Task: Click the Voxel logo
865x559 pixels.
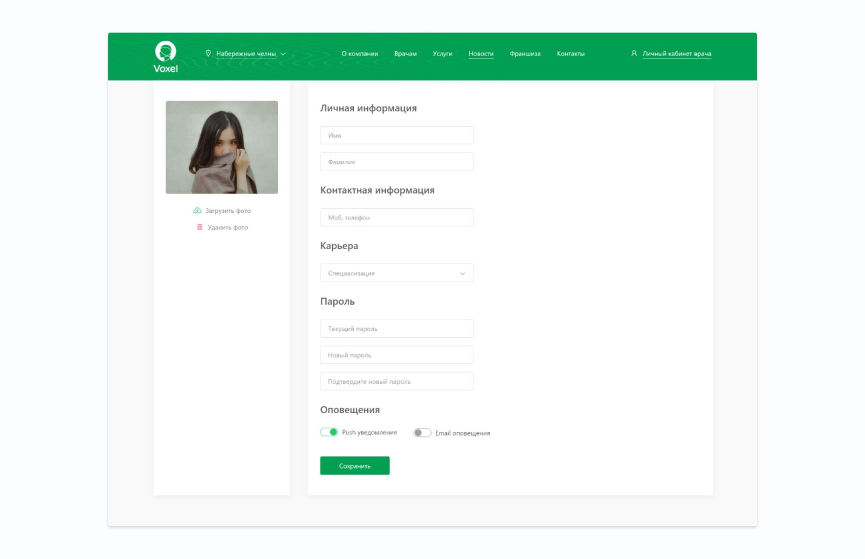Action: click(x=165, y=57)
